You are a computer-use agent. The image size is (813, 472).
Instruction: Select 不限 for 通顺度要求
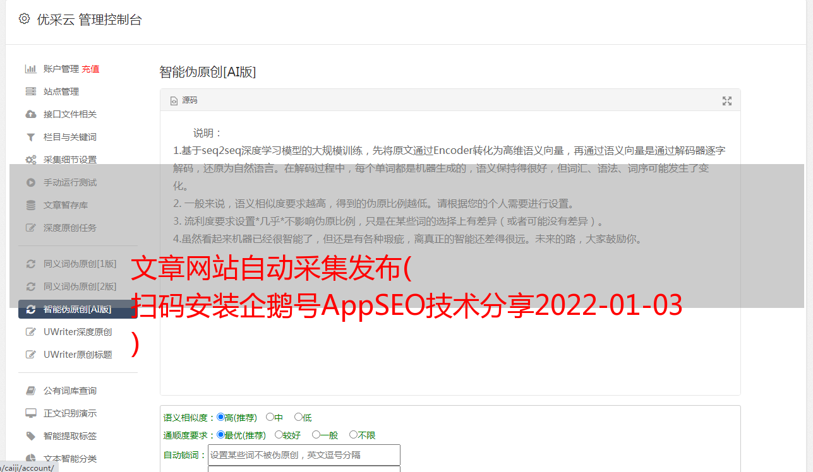click(x=353, y=435)
